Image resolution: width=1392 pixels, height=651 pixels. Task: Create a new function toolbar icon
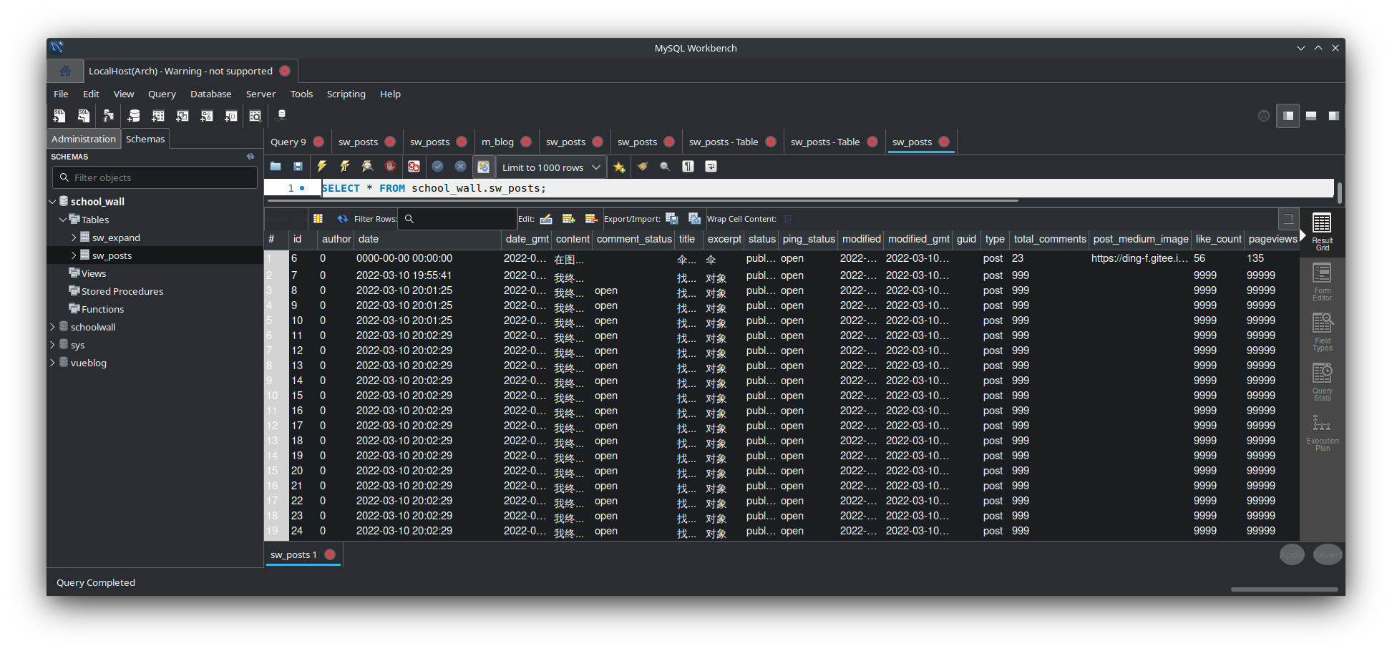[x=231, y=115]
